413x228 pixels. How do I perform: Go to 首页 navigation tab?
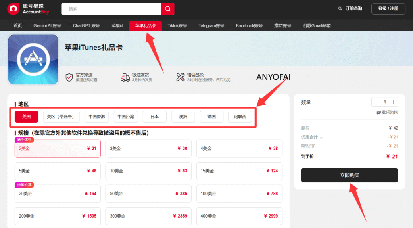click(x=18, y=26)
